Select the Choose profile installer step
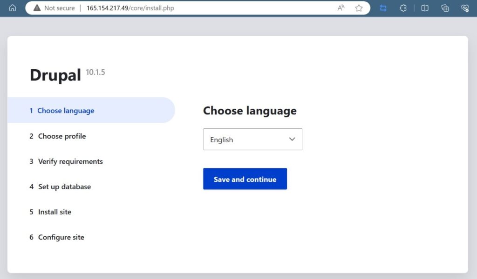The image size is (477, 279). 61,136
